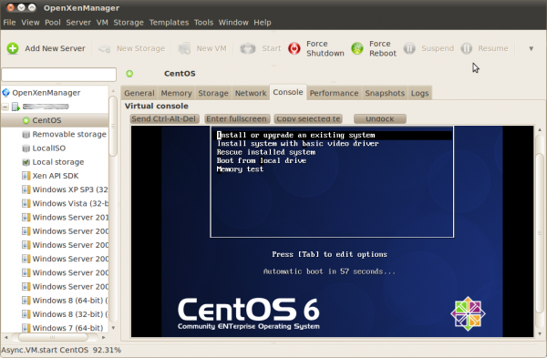Open the Storage menu

(129, 23)
